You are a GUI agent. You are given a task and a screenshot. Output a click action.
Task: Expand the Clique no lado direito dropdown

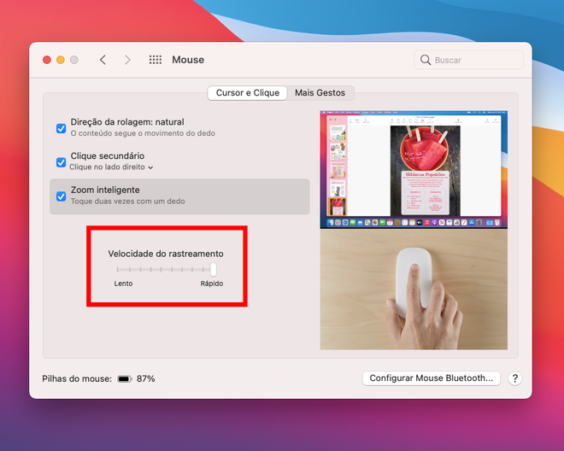[111, 167]
